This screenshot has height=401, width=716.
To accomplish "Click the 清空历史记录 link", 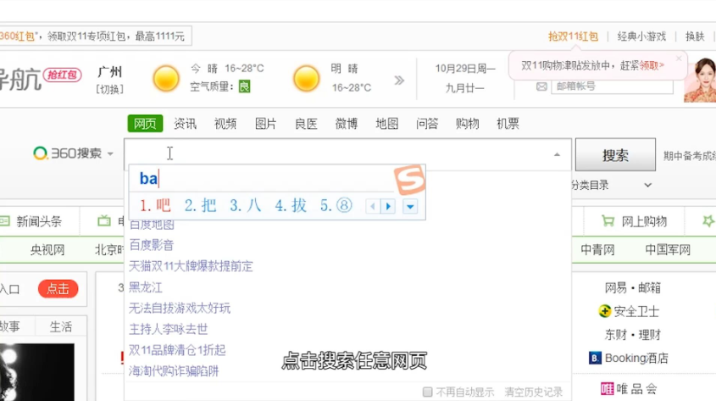I will [x=533, y=393].
